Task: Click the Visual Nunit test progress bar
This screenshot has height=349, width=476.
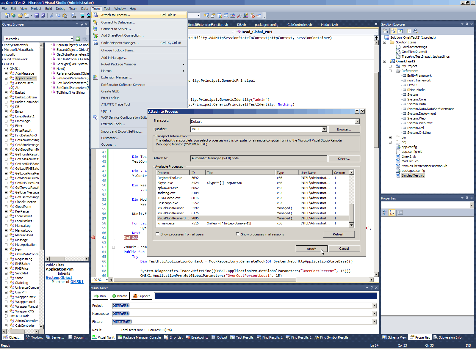Action: click(266, 296)
